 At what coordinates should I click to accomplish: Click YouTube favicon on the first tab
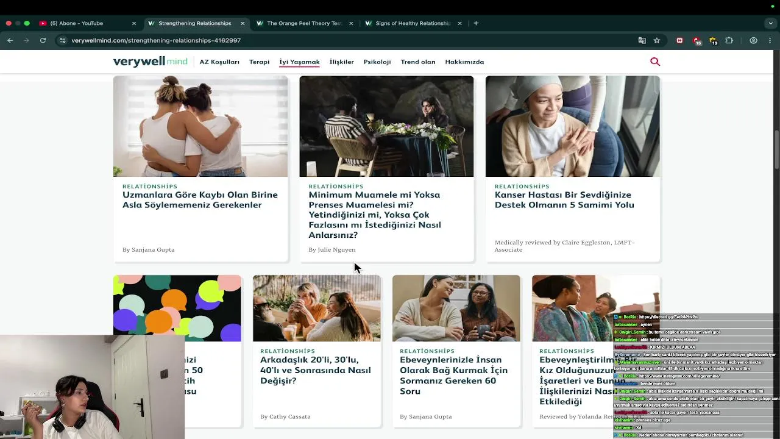pos(43,23)
